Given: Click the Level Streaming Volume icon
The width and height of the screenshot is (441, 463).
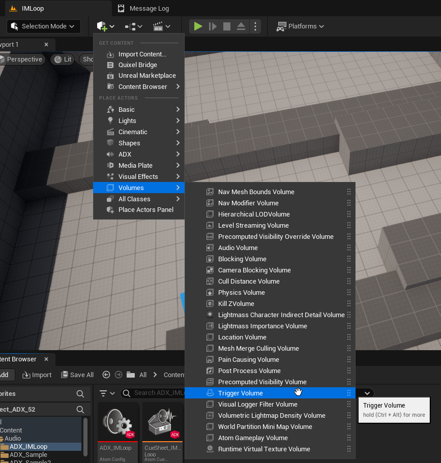Looking at the screenshot, I should (x=210, y=226).
